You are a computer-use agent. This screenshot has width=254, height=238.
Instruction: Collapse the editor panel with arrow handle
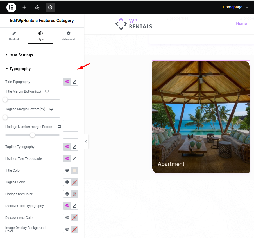click(86, 142)
